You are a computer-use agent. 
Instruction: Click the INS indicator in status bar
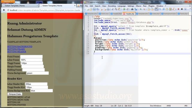pos(186,106)
